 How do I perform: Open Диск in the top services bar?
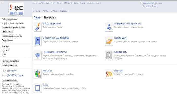tap(48, 3)
